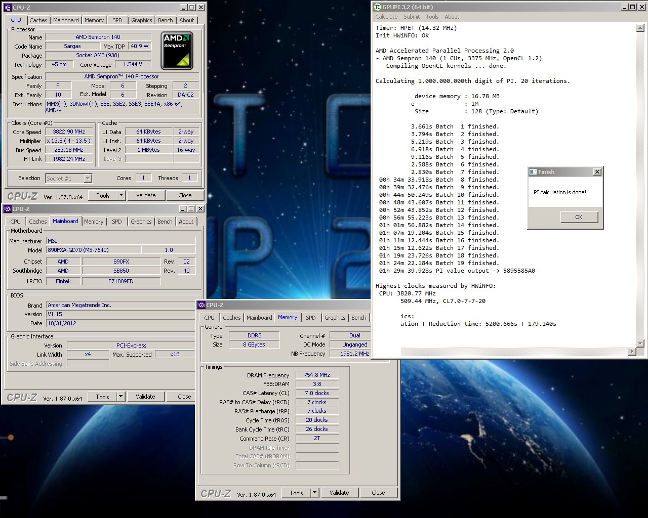The width and height of the screenshot is (648, 518).
Task: Click Tools button in Memory CPU-Z window
Action: 297,493
